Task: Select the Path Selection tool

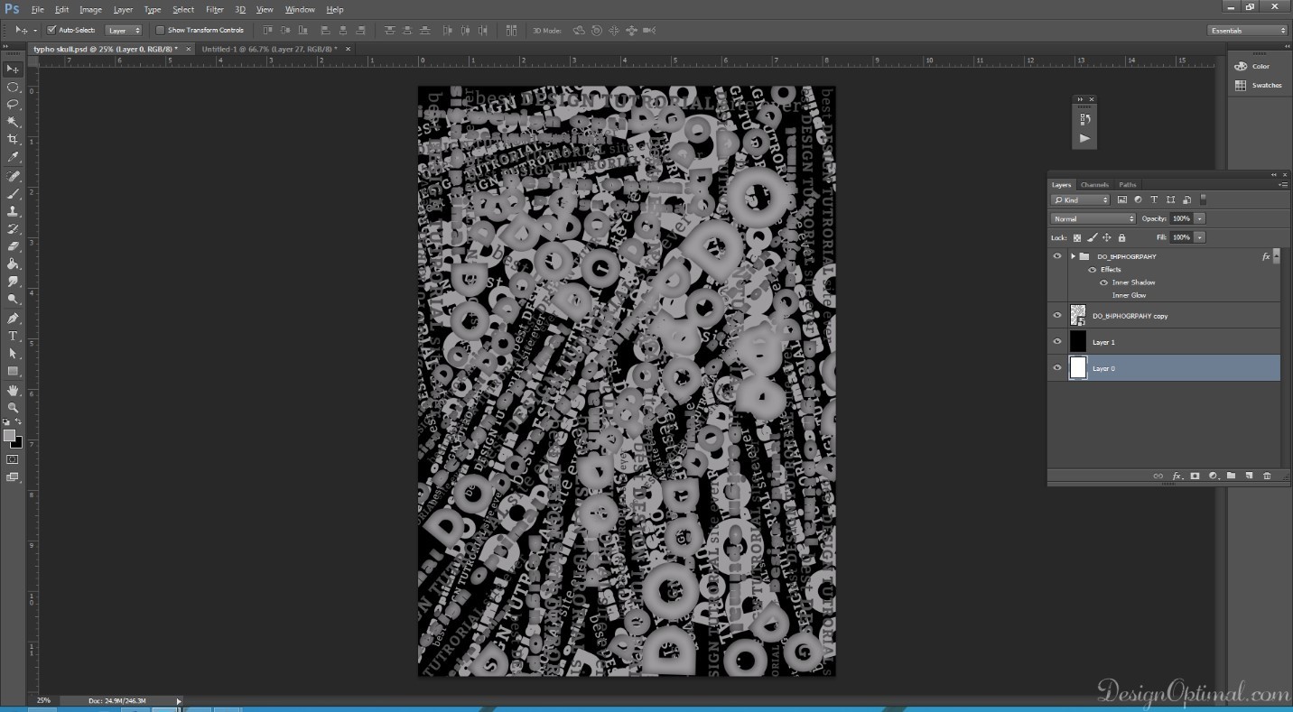Action: point(13,354)
